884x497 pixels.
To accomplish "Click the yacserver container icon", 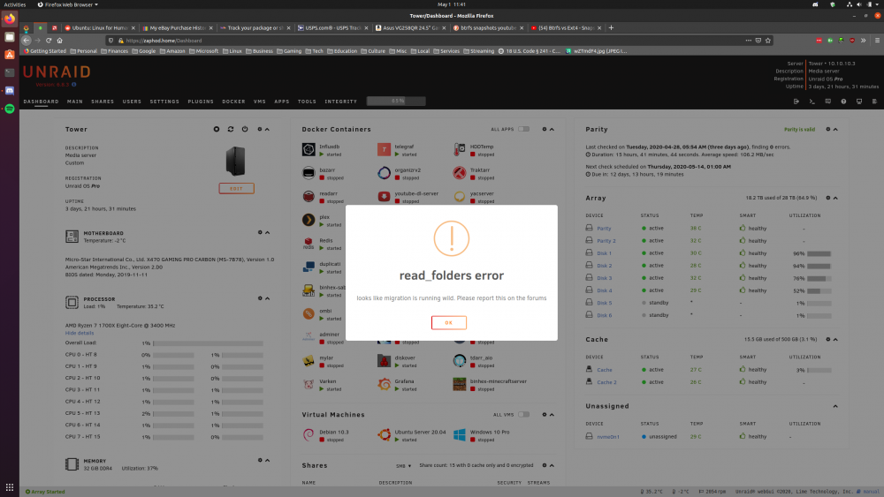I will (460, 197).
